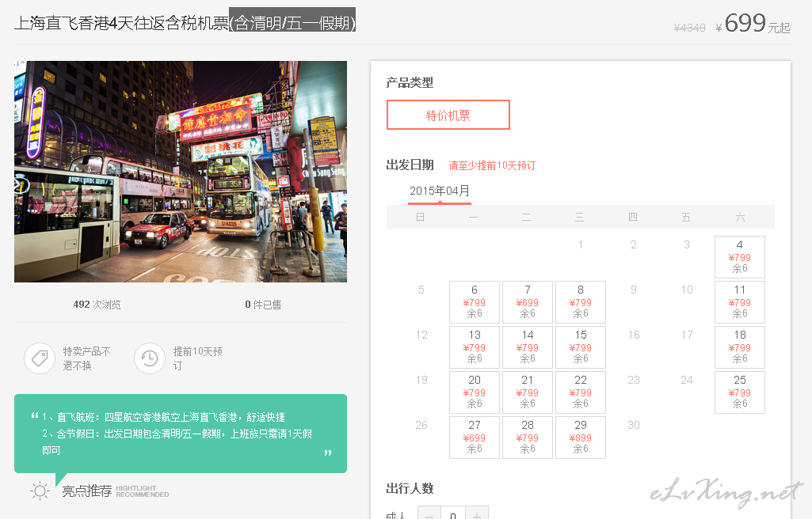812x519 pixels.
Task: Click the 出行人数 heading
Action: point(410,488)
